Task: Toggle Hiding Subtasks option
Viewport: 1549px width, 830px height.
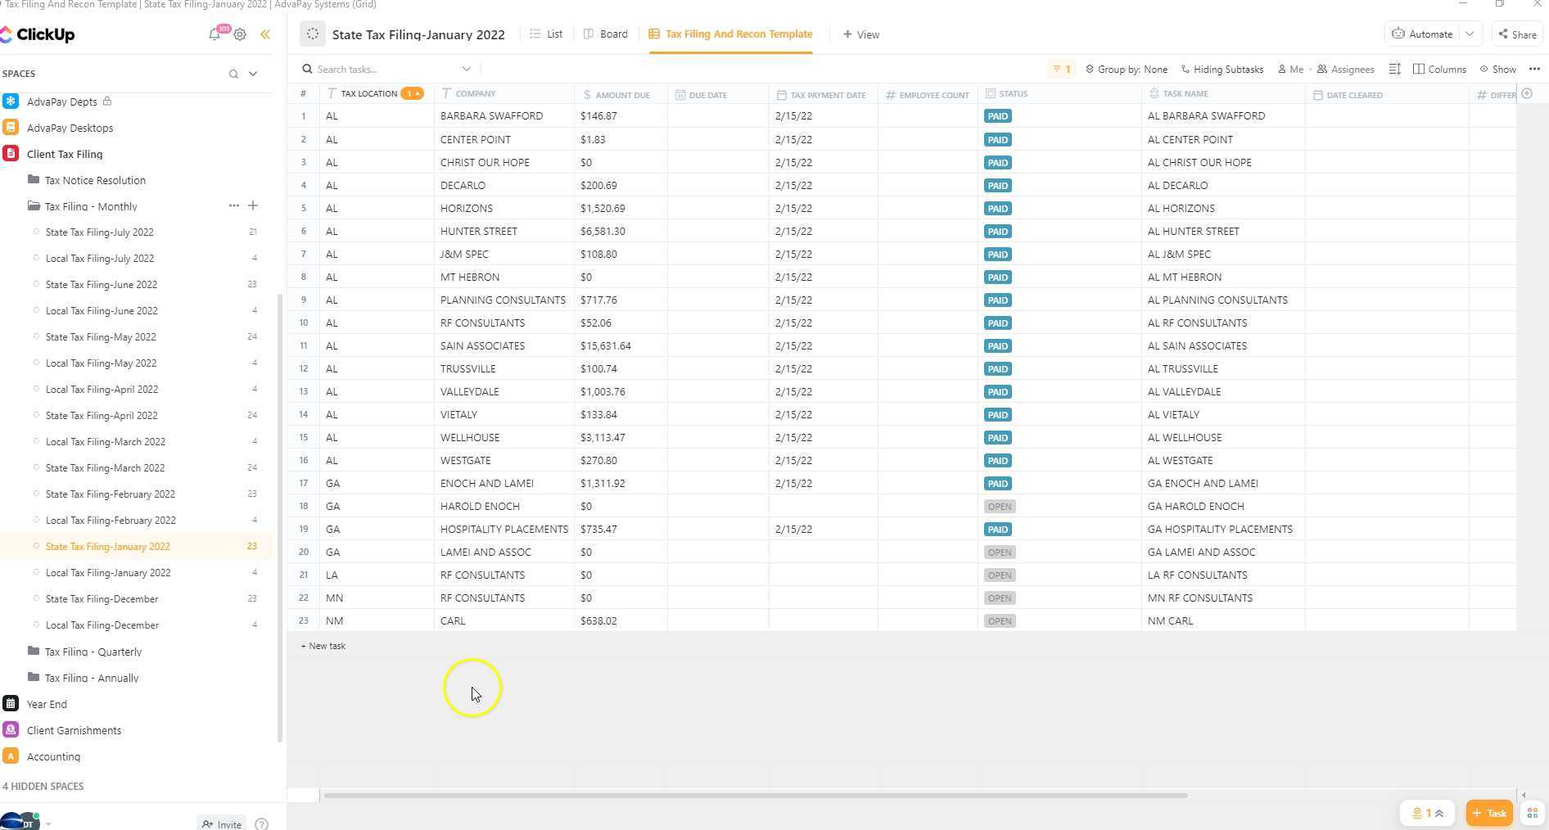Action: pyautogui.click(x=1222, y=70)
